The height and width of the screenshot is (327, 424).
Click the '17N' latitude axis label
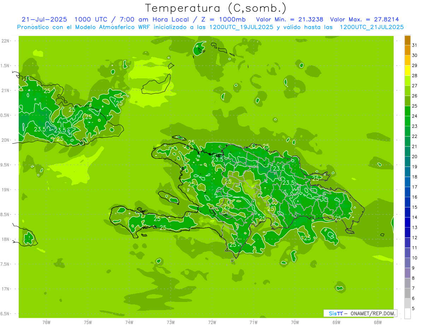tap(6, 289)
